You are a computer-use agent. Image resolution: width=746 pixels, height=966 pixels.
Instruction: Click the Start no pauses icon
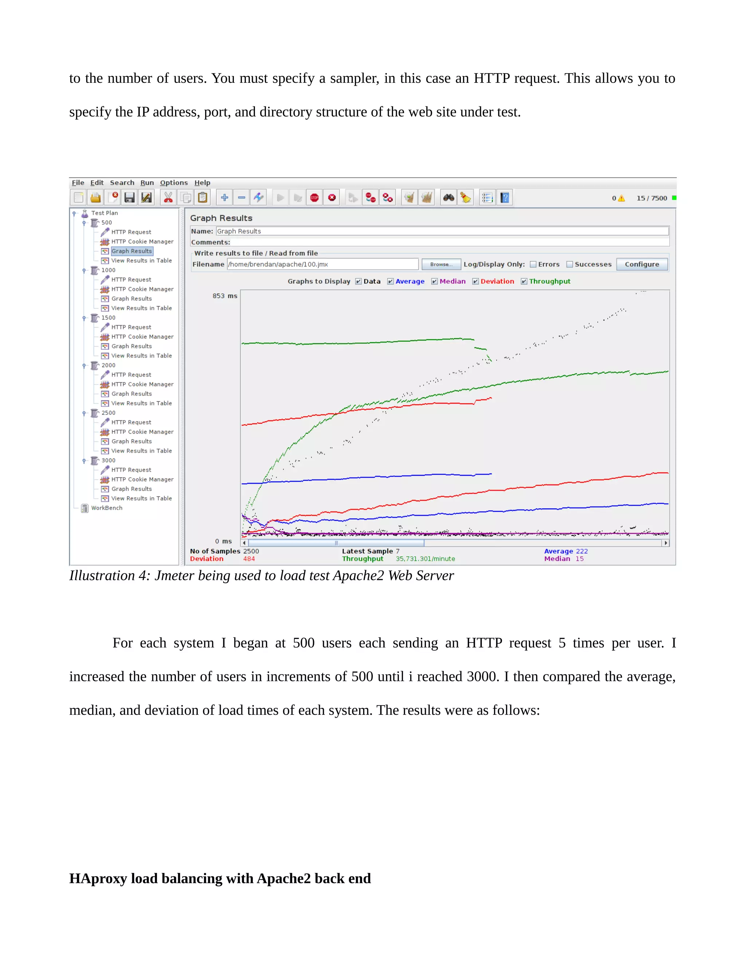coord(298,198)
